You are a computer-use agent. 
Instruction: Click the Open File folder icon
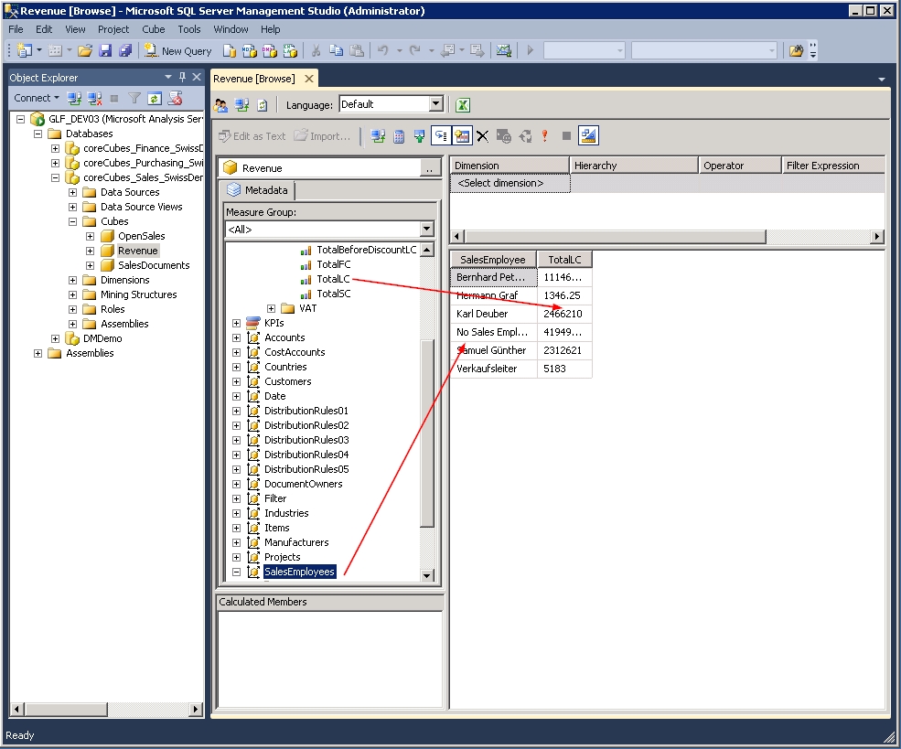pyautogui.click(x=85, y=50)
